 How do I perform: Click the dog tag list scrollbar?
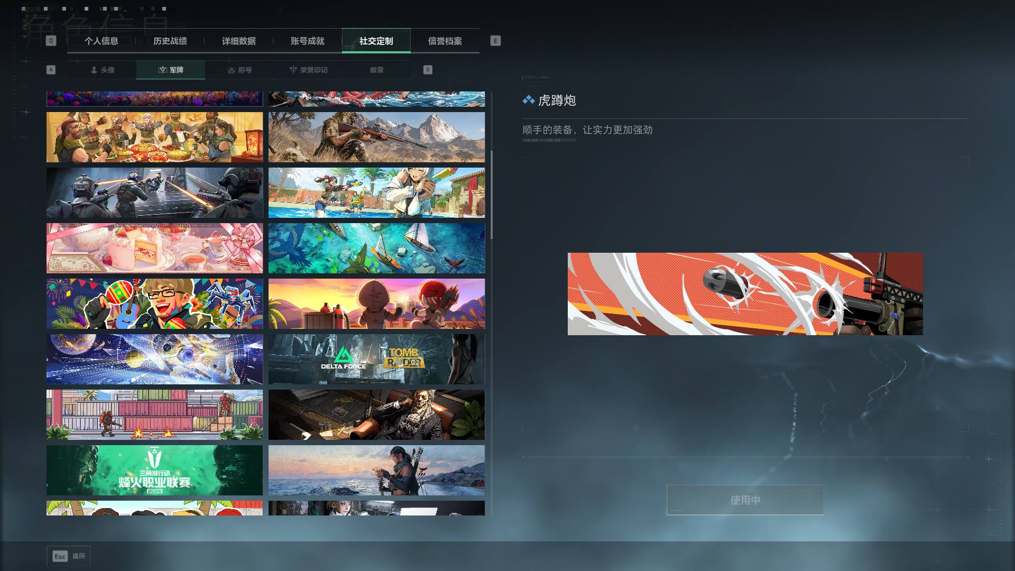(492, 195)
